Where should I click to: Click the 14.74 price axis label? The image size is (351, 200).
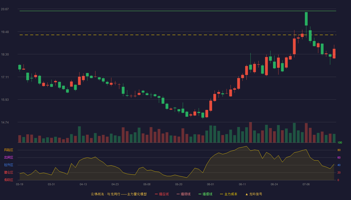(x=5, y=122)
